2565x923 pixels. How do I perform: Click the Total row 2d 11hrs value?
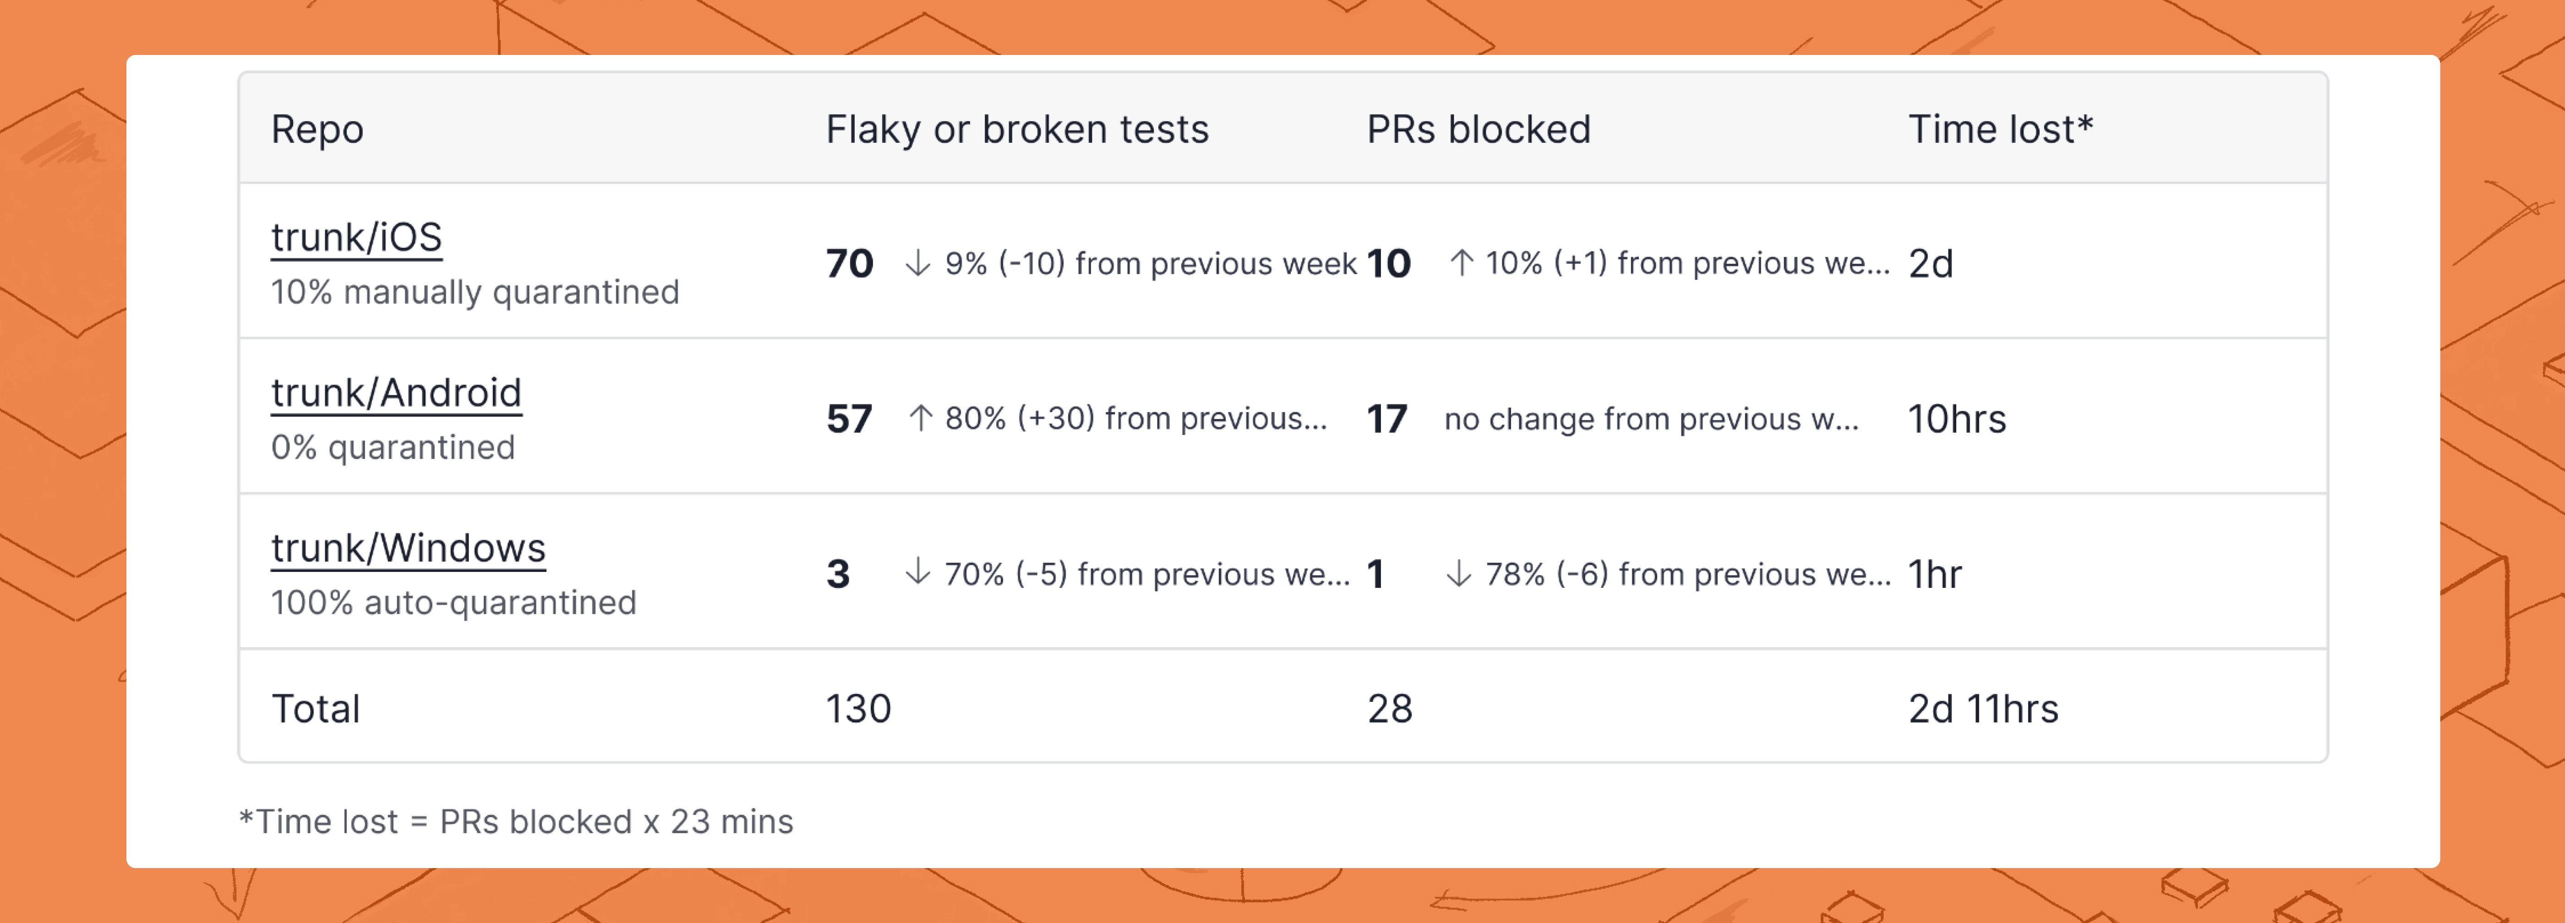pos(1983,709)
